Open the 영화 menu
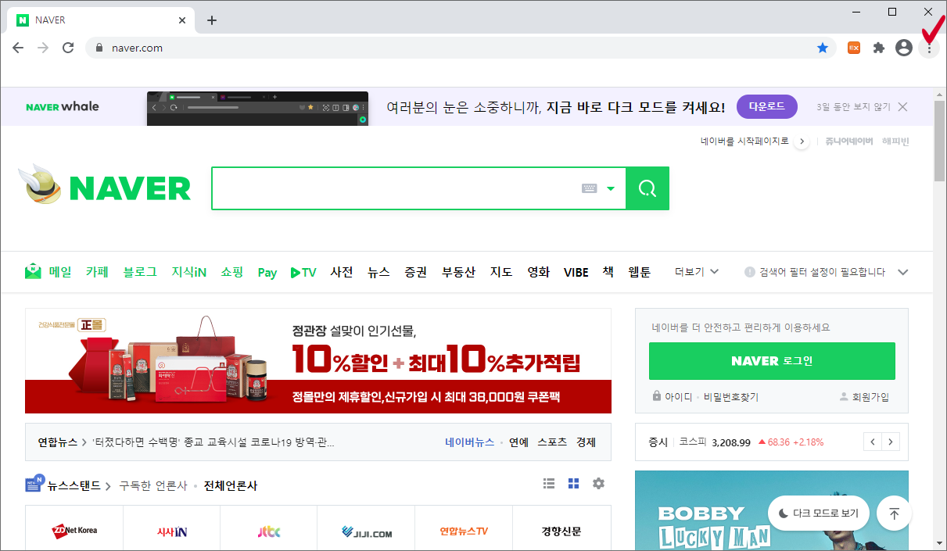947x551 pixels. pos(539,272)
